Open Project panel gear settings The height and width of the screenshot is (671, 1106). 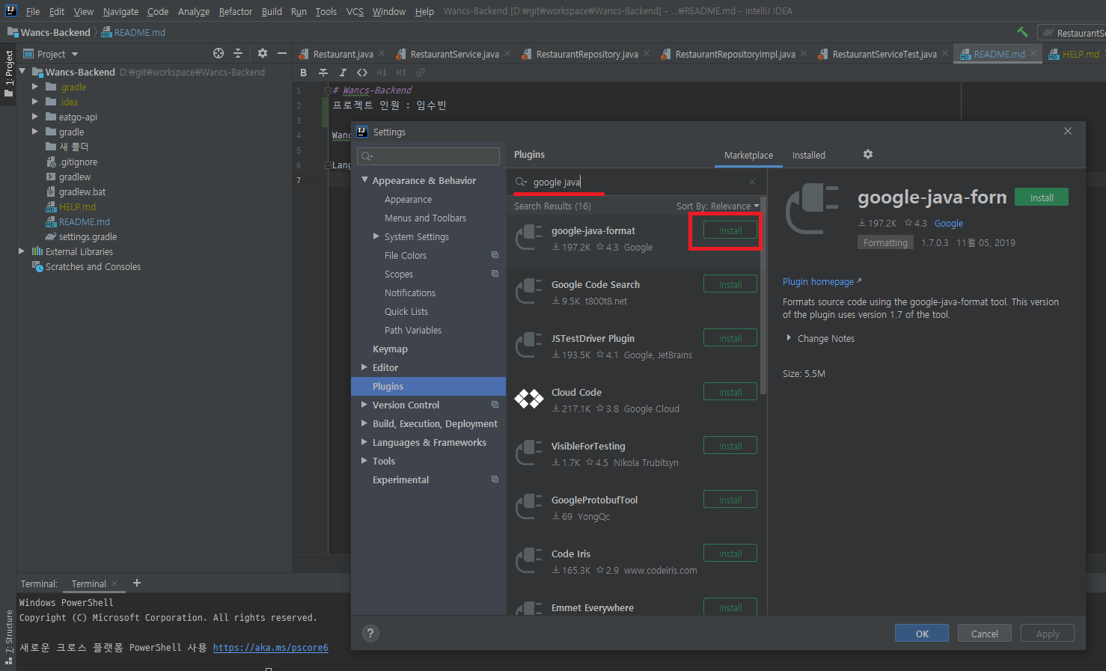pos(262,53)
